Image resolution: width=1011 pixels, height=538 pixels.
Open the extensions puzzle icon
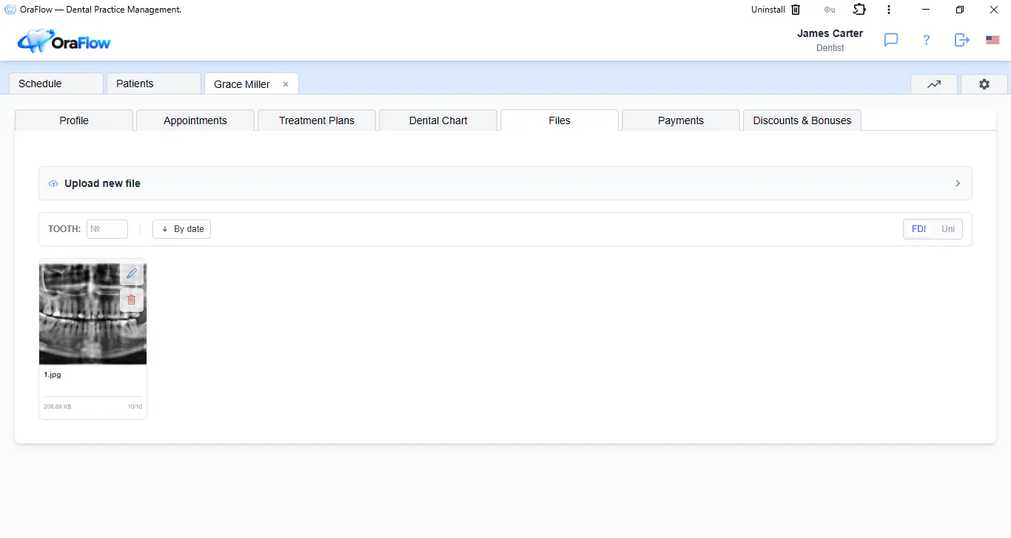pos(859,10)
